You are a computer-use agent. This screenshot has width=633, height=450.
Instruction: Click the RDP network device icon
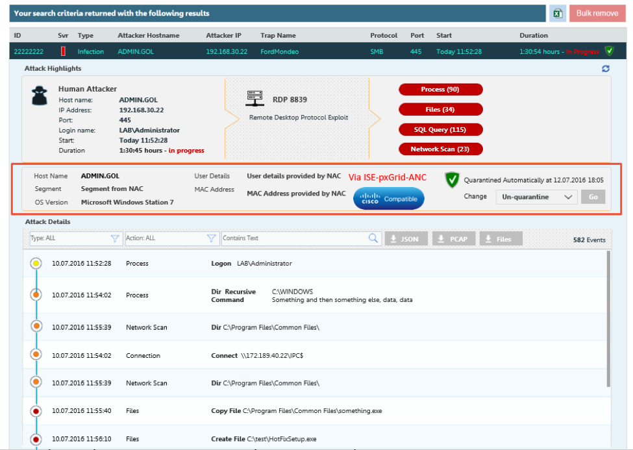coord(254,99)
